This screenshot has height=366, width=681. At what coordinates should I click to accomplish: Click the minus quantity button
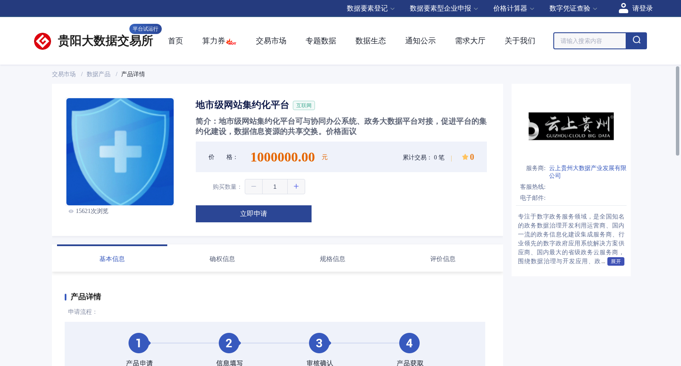tap(254, 187)
